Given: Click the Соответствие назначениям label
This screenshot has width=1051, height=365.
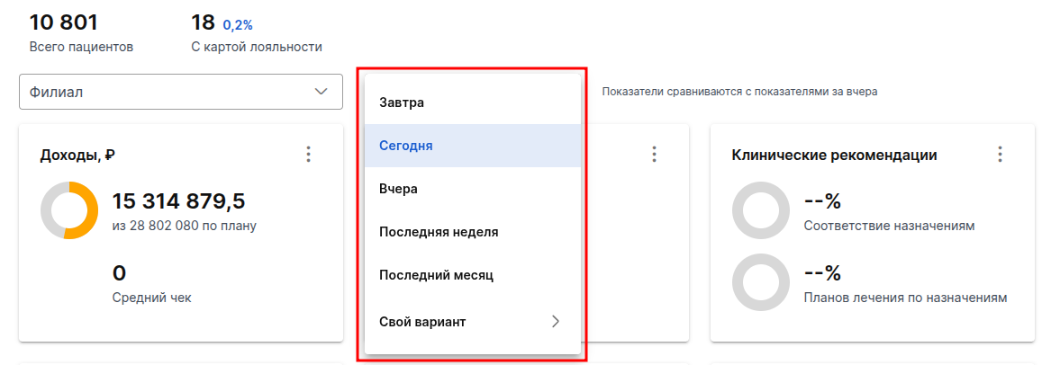Looking at the screenshot, I should 889,226.
